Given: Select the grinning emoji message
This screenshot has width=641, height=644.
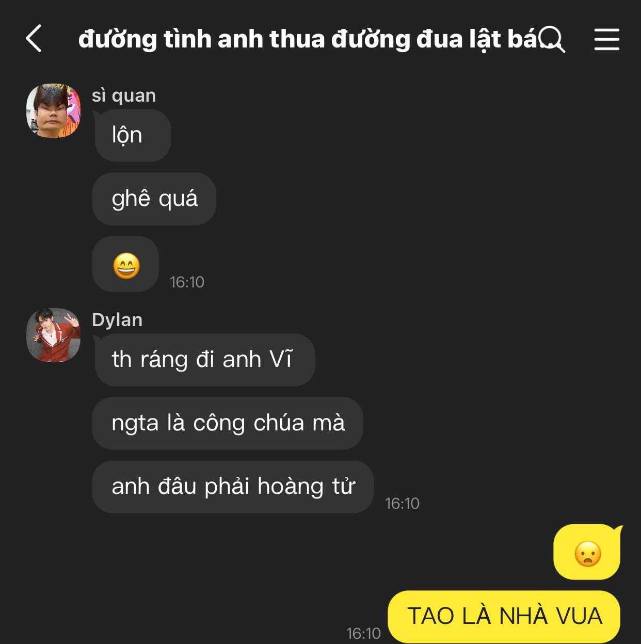Looking at the screenshot, I should click(x=125, y=264).
